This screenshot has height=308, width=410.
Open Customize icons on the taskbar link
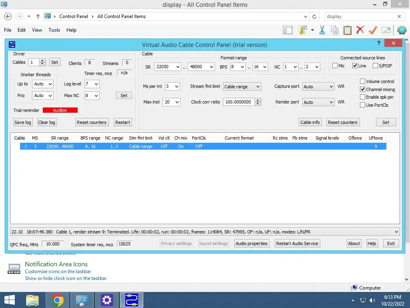point(58,272)
